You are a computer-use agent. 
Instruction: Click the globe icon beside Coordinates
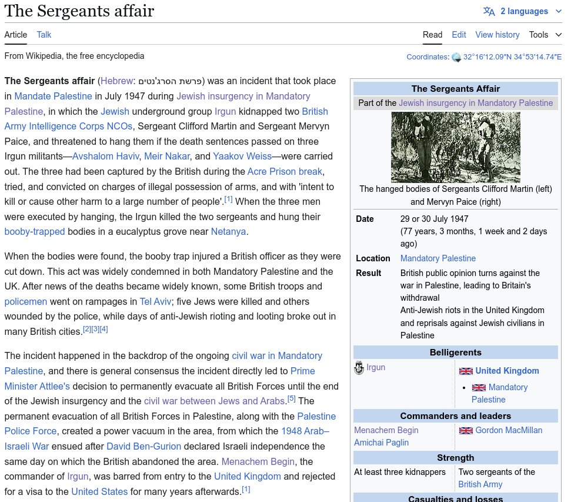coord(456,57)
